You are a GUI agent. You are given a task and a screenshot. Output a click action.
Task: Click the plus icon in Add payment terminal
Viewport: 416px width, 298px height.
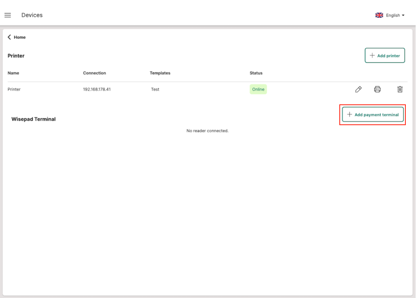click(350, 115)
